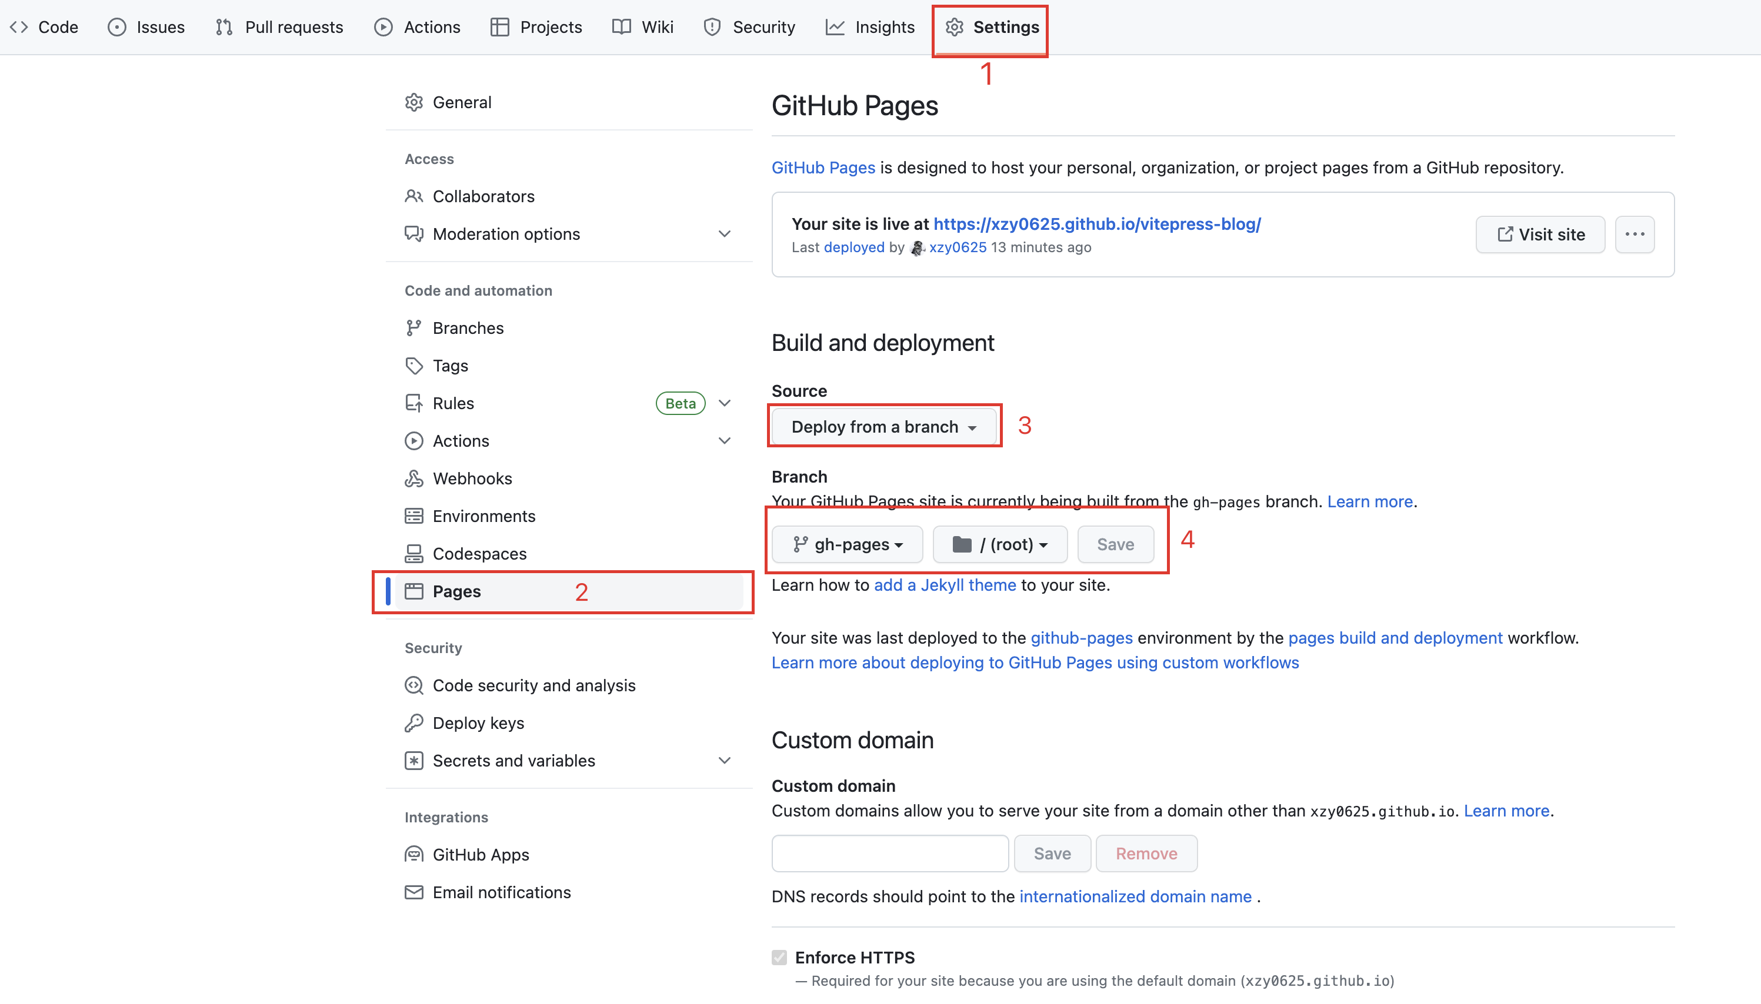Open the Issues tab
The height and width of the screenshot is (1004, 1761).
pyautogui.click(x=146, y=27)
